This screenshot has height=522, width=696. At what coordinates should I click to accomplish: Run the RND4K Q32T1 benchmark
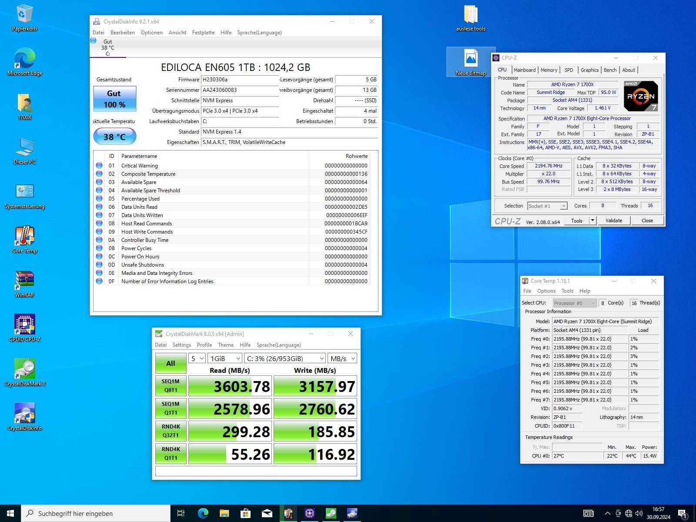coord(171,431)
